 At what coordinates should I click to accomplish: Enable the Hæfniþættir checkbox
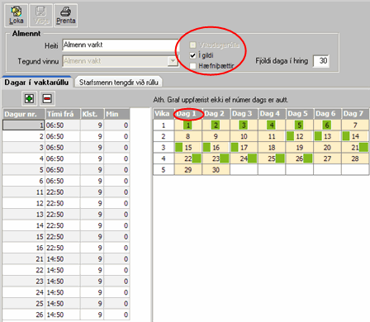tap(192, 66)
